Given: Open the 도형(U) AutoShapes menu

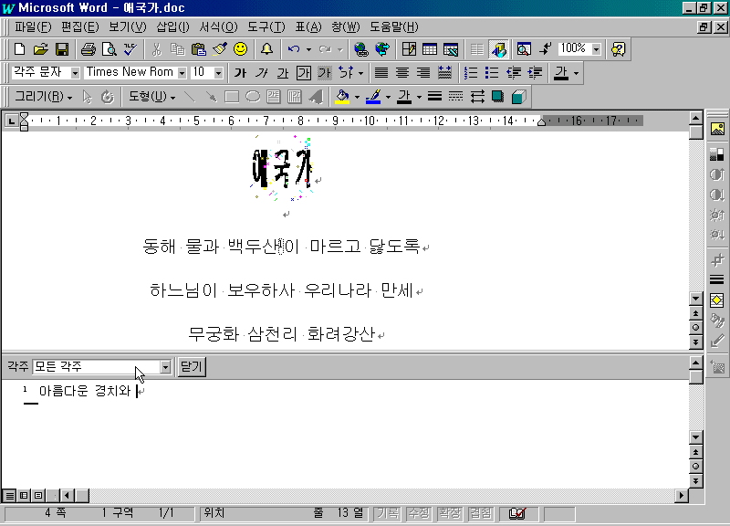Looking at the screenshot, I should point(152,97).
